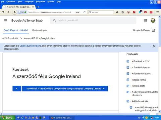Screen dimensions: 161x120
Task: Select the 'Súgó Központ – főoldal' tab
Action: coord(16,30)
